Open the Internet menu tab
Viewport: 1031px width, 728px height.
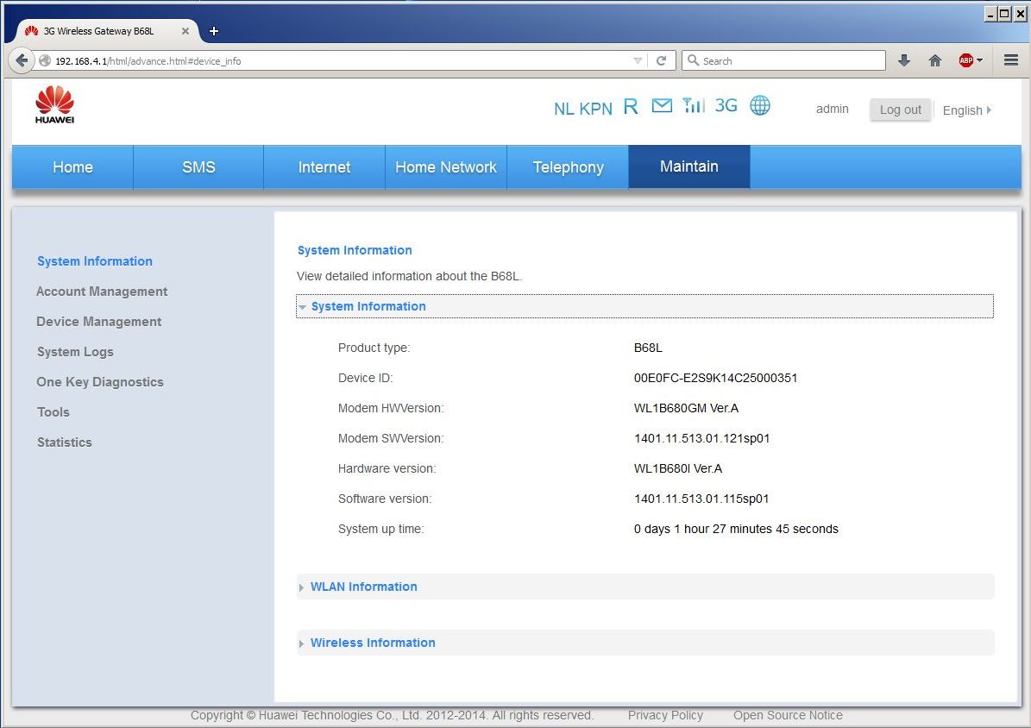[324, 167]
